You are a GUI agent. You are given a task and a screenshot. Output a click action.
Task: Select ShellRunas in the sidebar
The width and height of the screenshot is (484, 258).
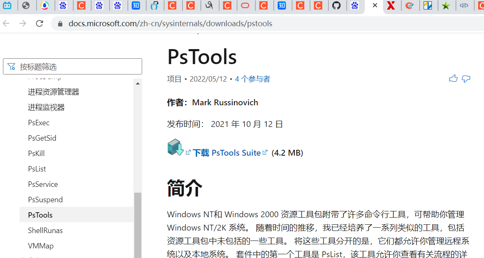pyautogui.click(x=45, y=230)
